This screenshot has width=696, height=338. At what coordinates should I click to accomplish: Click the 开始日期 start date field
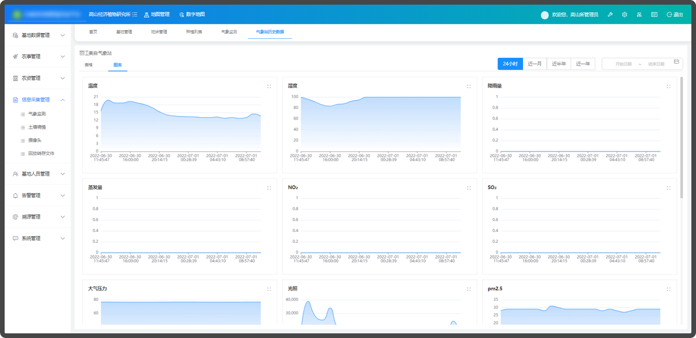coord(623,64)
